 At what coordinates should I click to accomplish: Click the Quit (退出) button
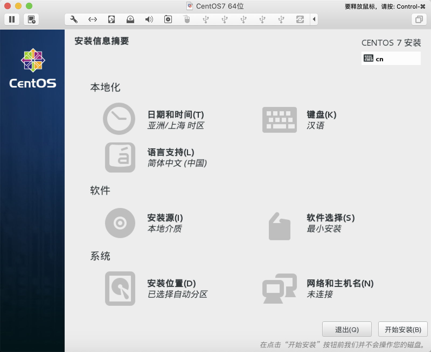click(x=347, y=329)
